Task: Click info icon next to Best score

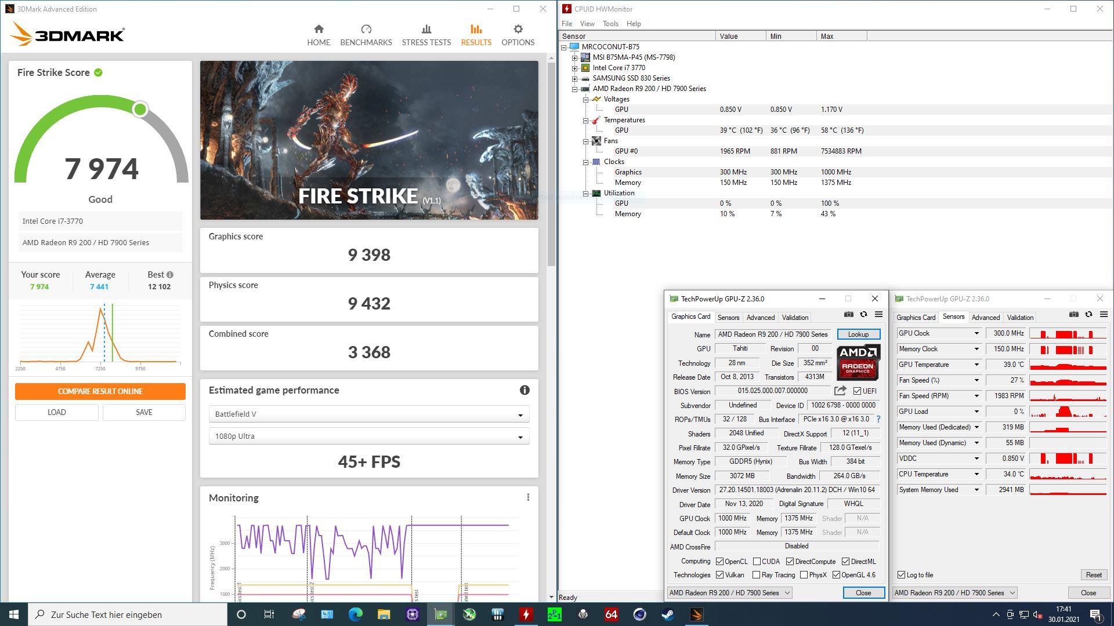Action: pos(169,275)
